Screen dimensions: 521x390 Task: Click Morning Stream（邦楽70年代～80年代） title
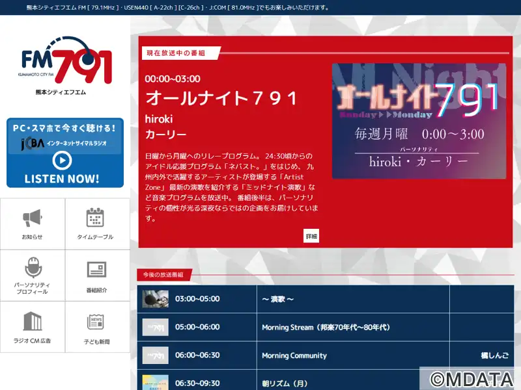[x=326, y=328]
